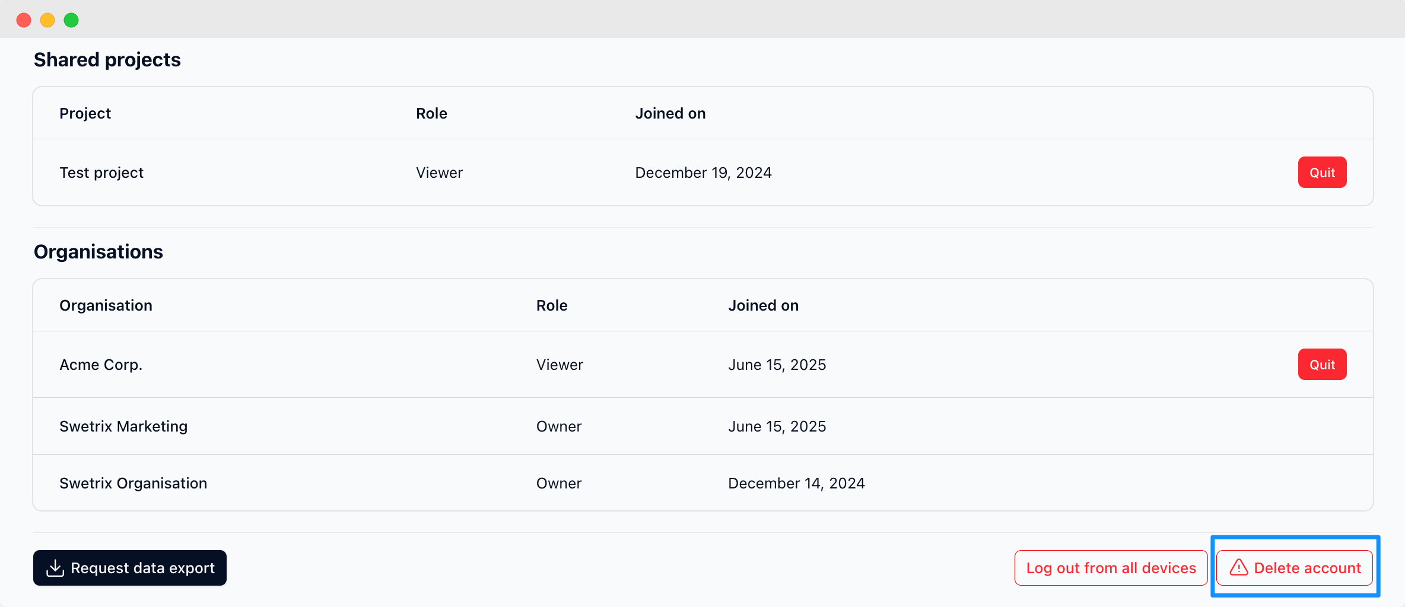This screenshot has height=607, width=1405.
Task: Click the Organisations section heading
Action: tap(98, 252)
